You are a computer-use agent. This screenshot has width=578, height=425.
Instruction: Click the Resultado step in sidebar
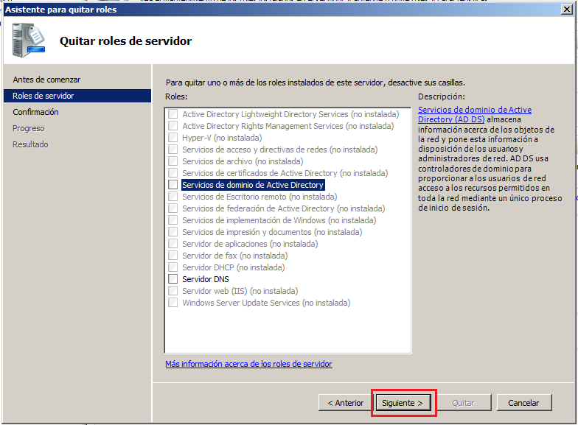pos(30,144)
